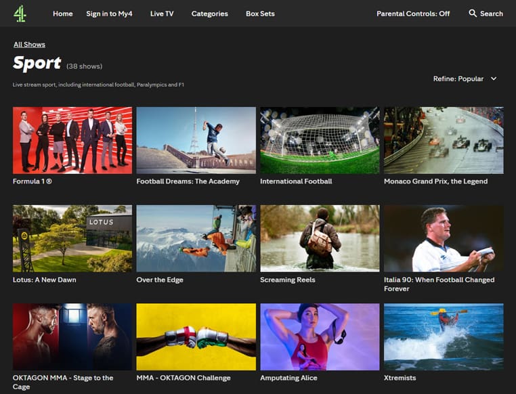
Task: Click the Xtremists title
Action: pos(400,378)
